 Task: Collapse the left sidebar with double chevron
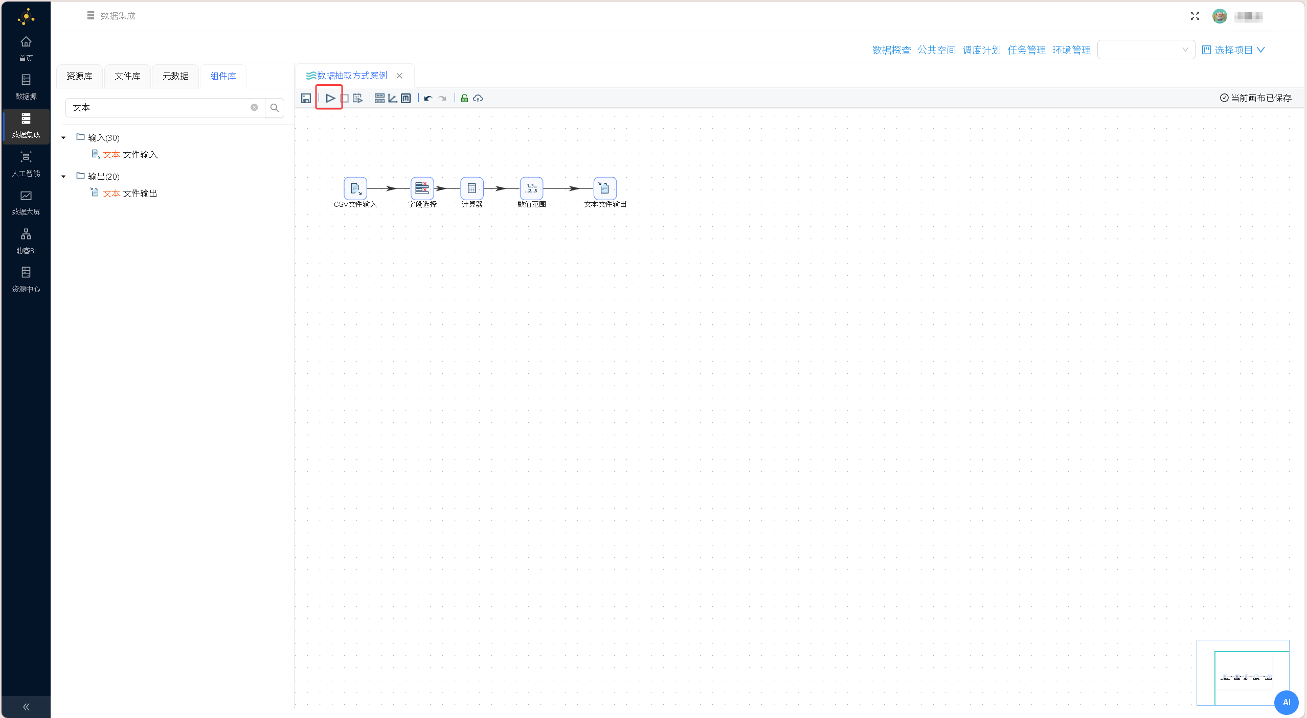click(26, 707)
